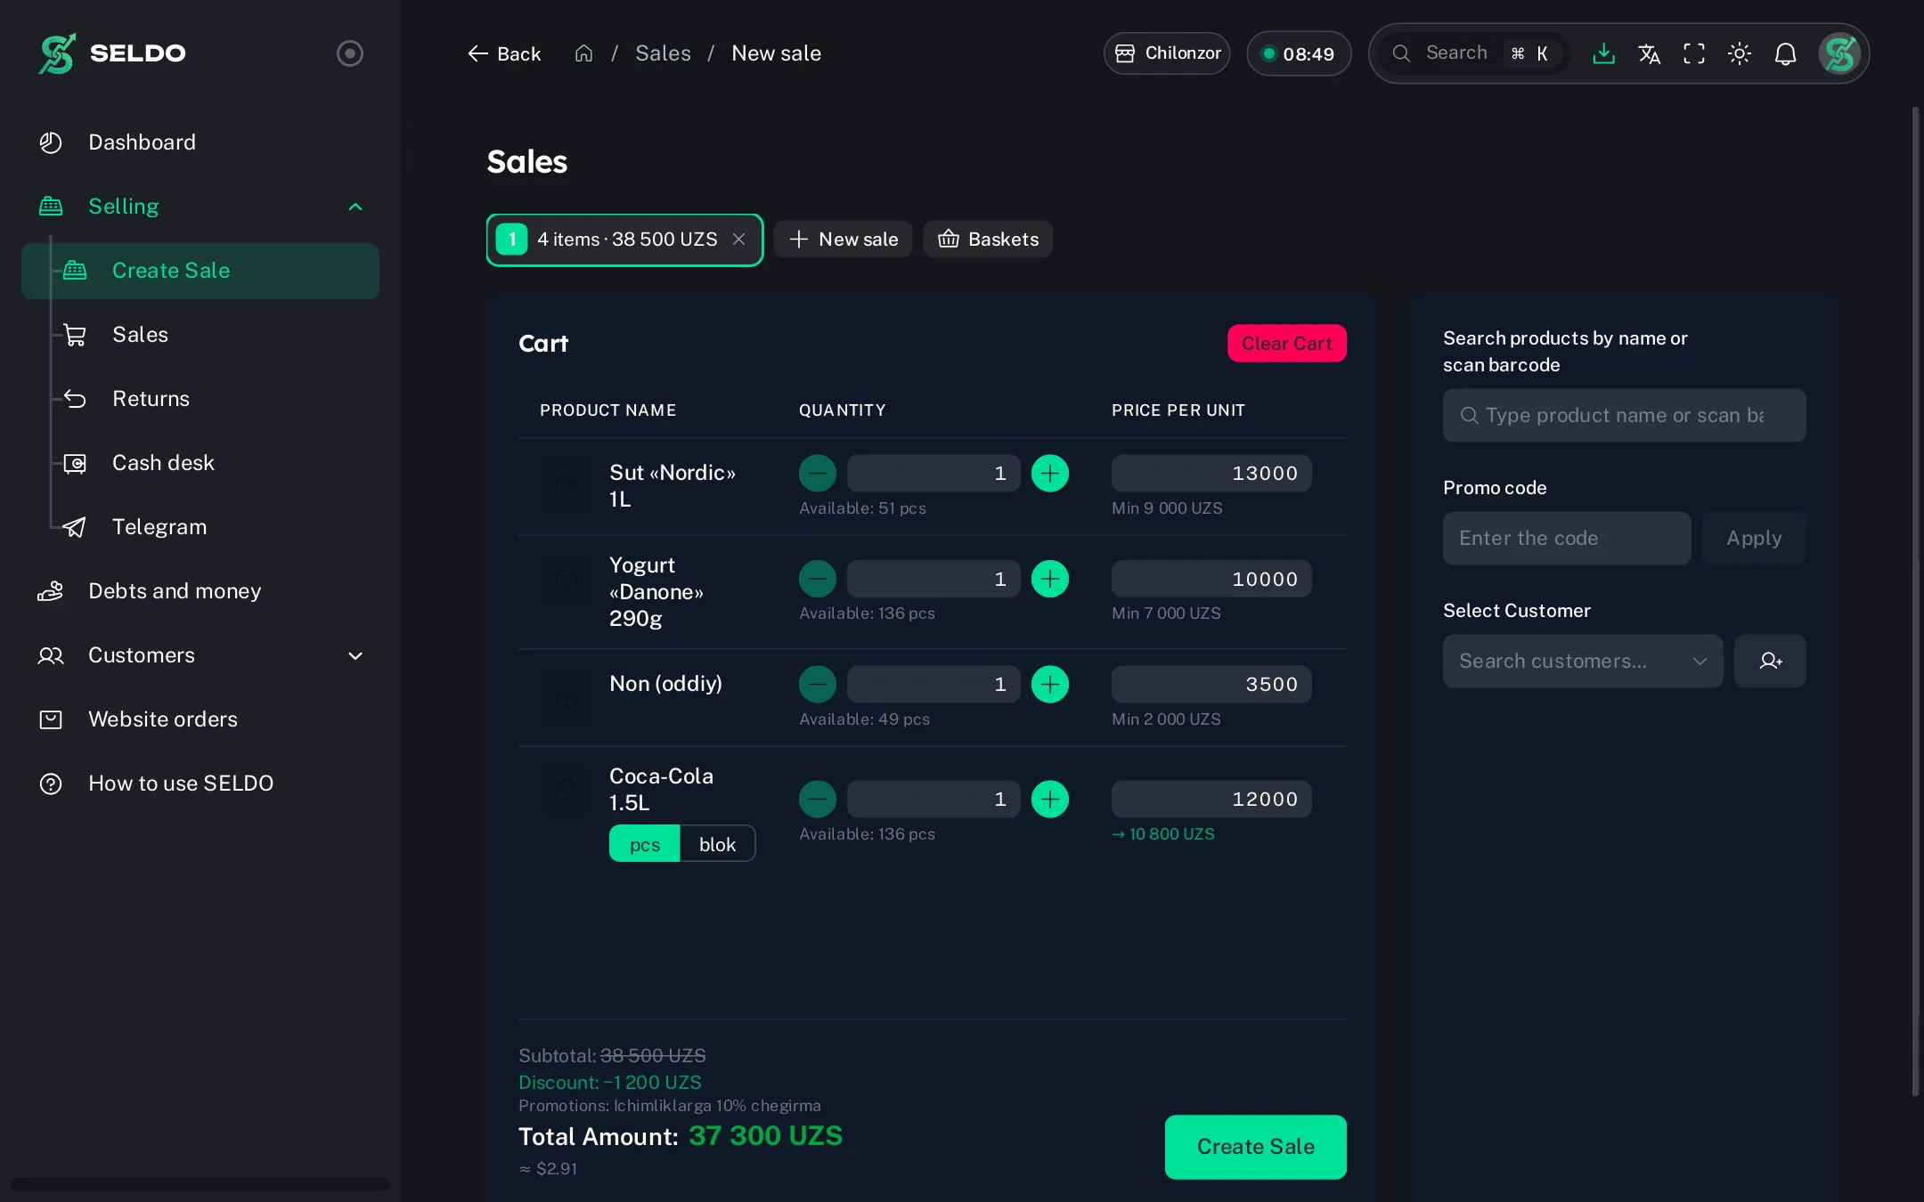Toggle fullscreen mode icon
The height and width of the screenshot is (1202, 1924).
point(1694,53)
